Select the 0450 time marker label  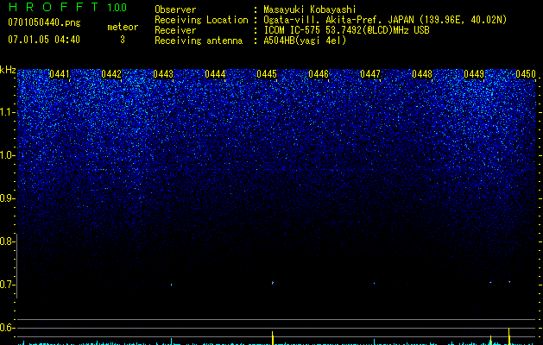[x=526, y=74]
